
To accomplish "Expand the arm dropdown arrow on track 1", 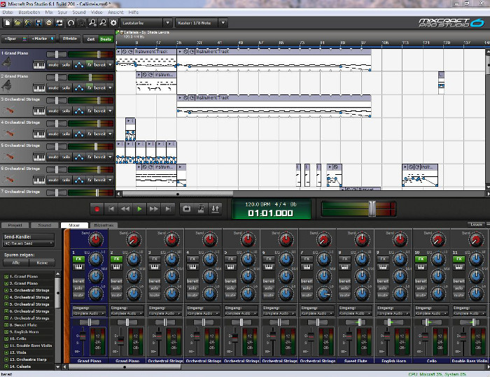I will click(x=110, y=65).
